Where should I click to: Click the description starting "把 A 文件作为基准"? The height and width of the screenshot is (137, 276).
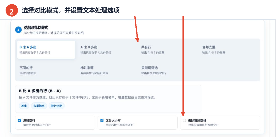pos(87,98)
